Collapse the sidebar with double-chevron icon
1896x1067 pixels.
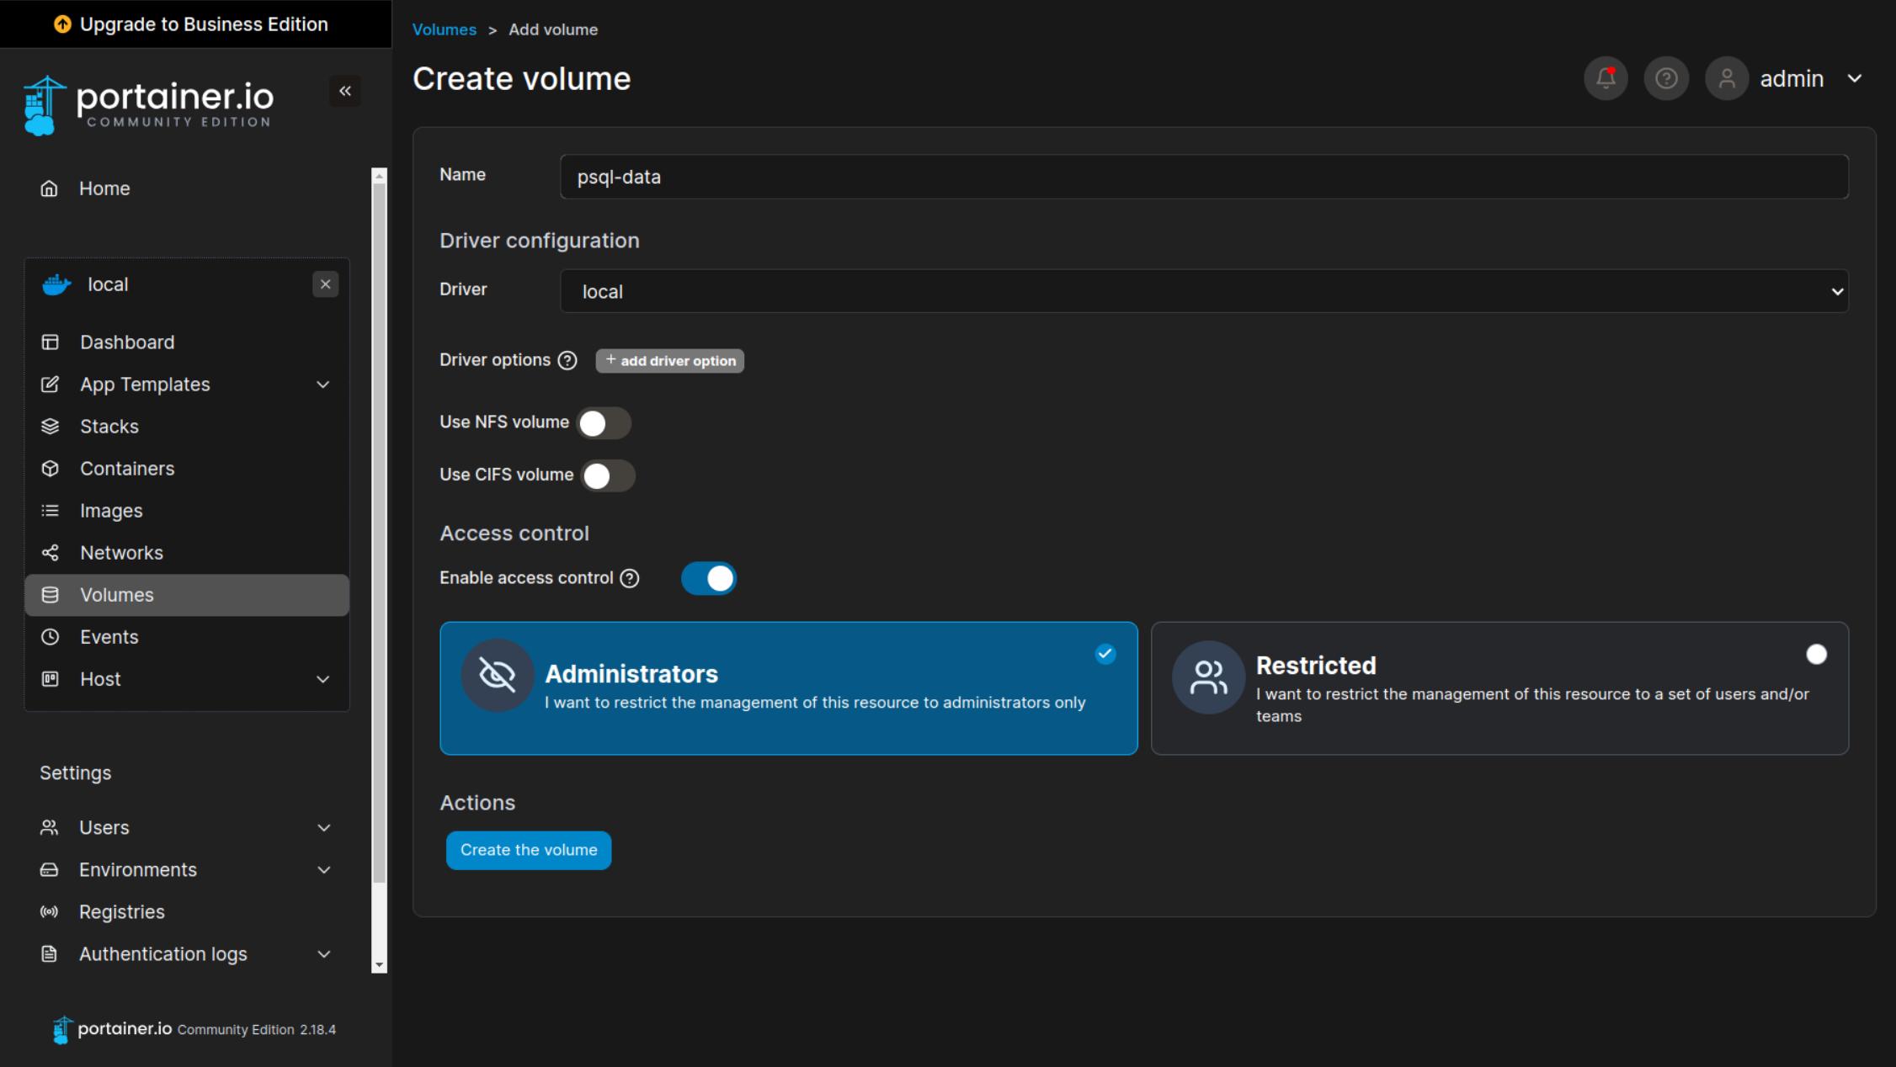coord(345,91)
